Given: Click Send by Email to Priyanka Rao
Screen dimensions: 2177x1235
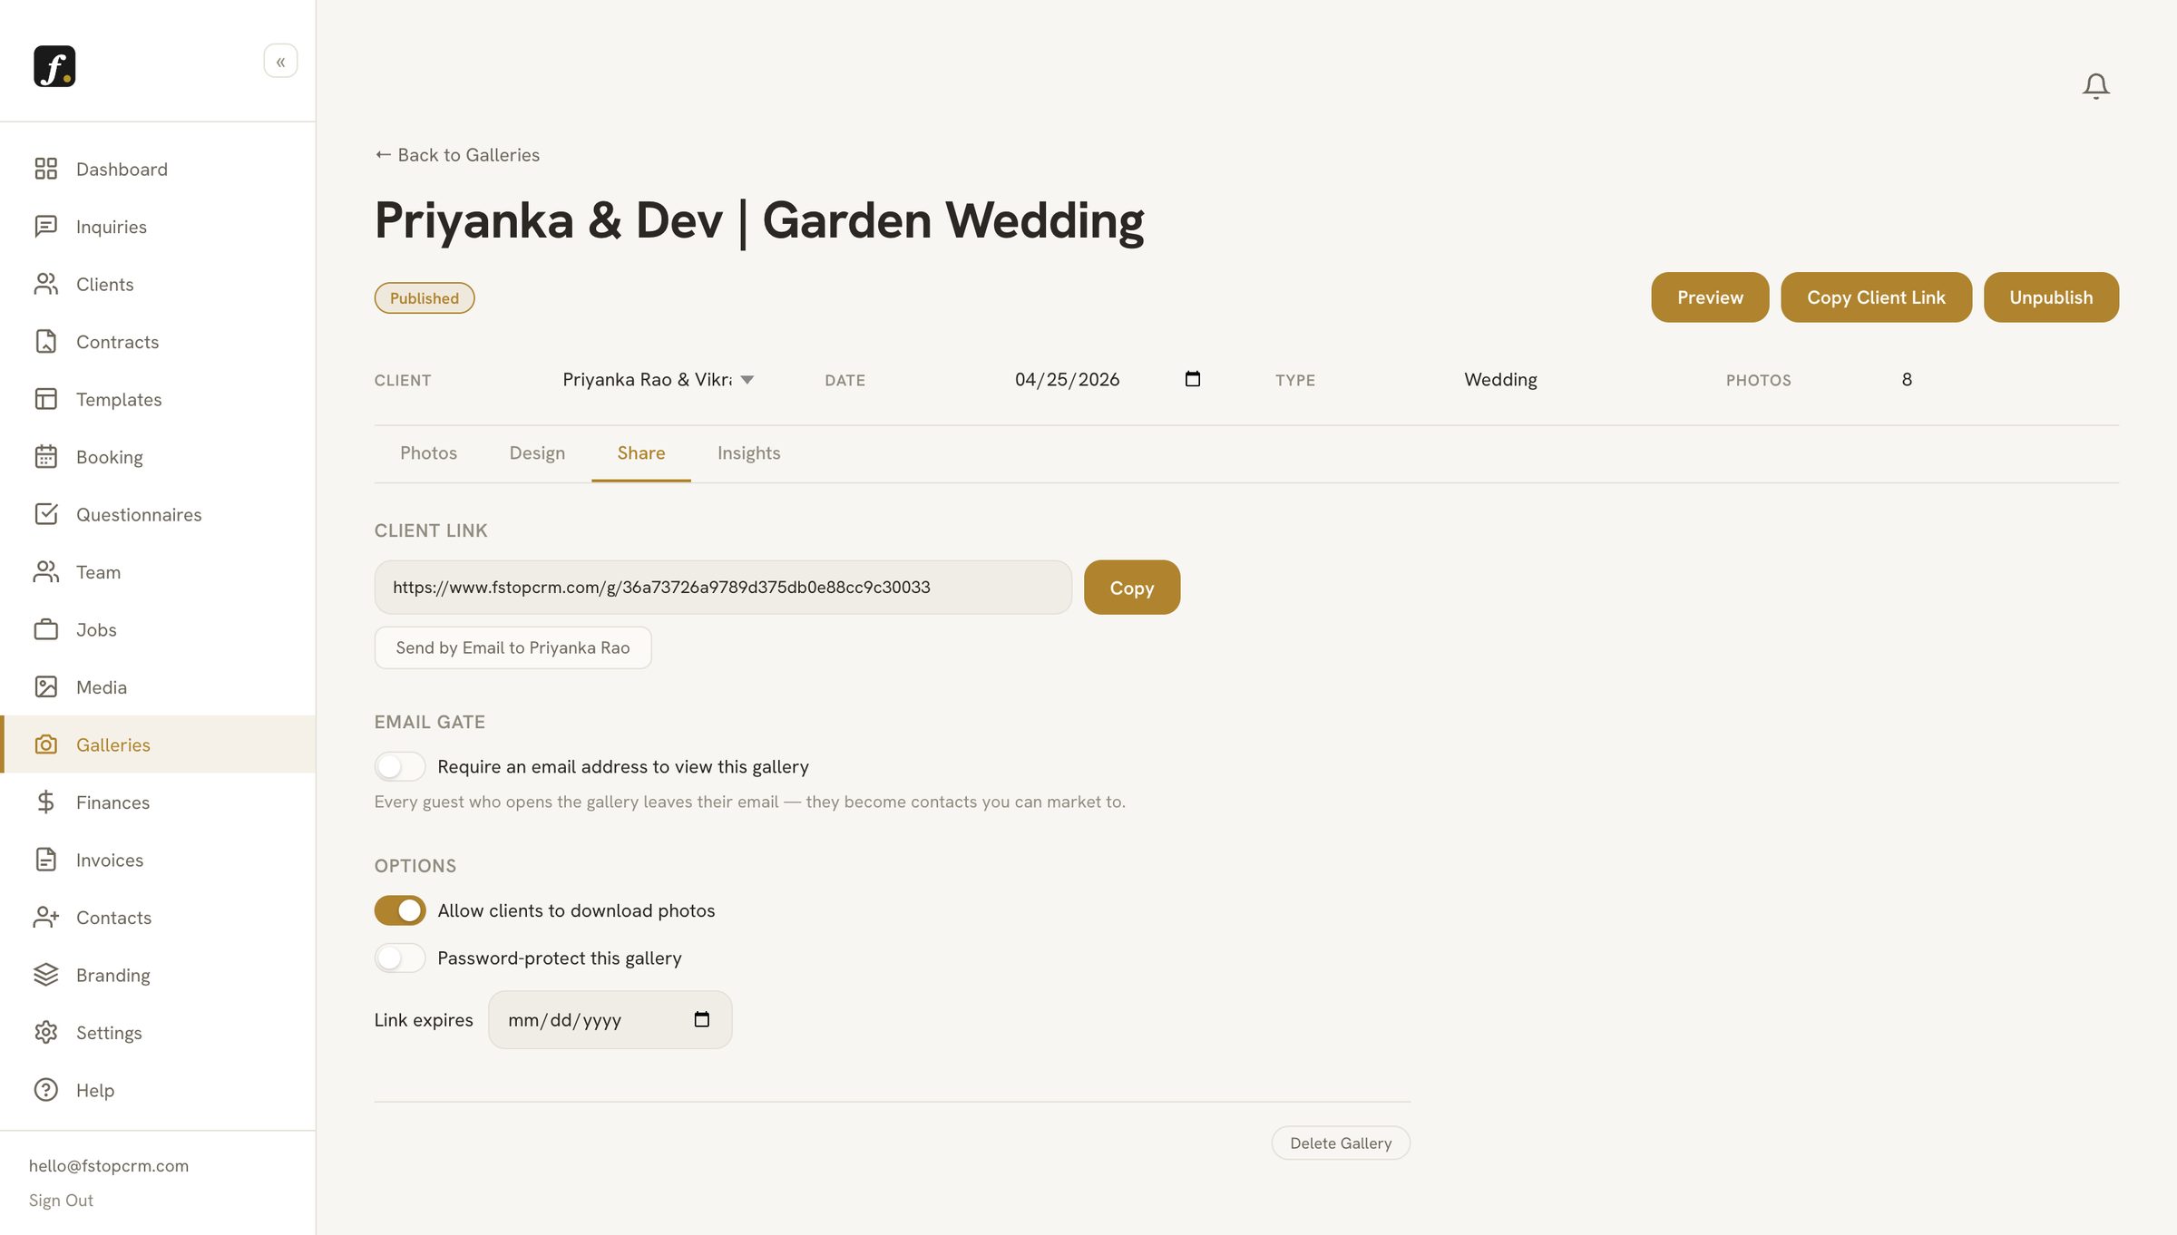Looking at the screenshot, I should point(513,648).
